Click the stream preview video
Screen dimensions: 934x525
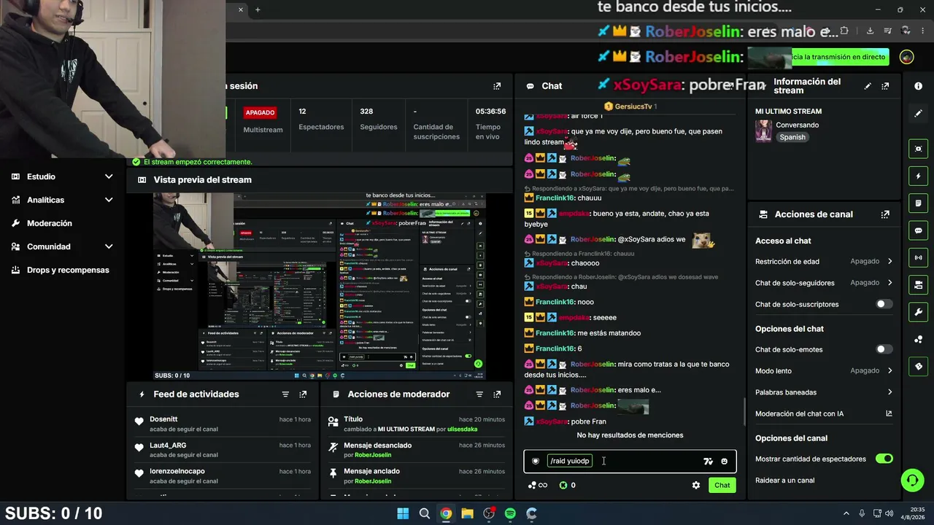320,286
